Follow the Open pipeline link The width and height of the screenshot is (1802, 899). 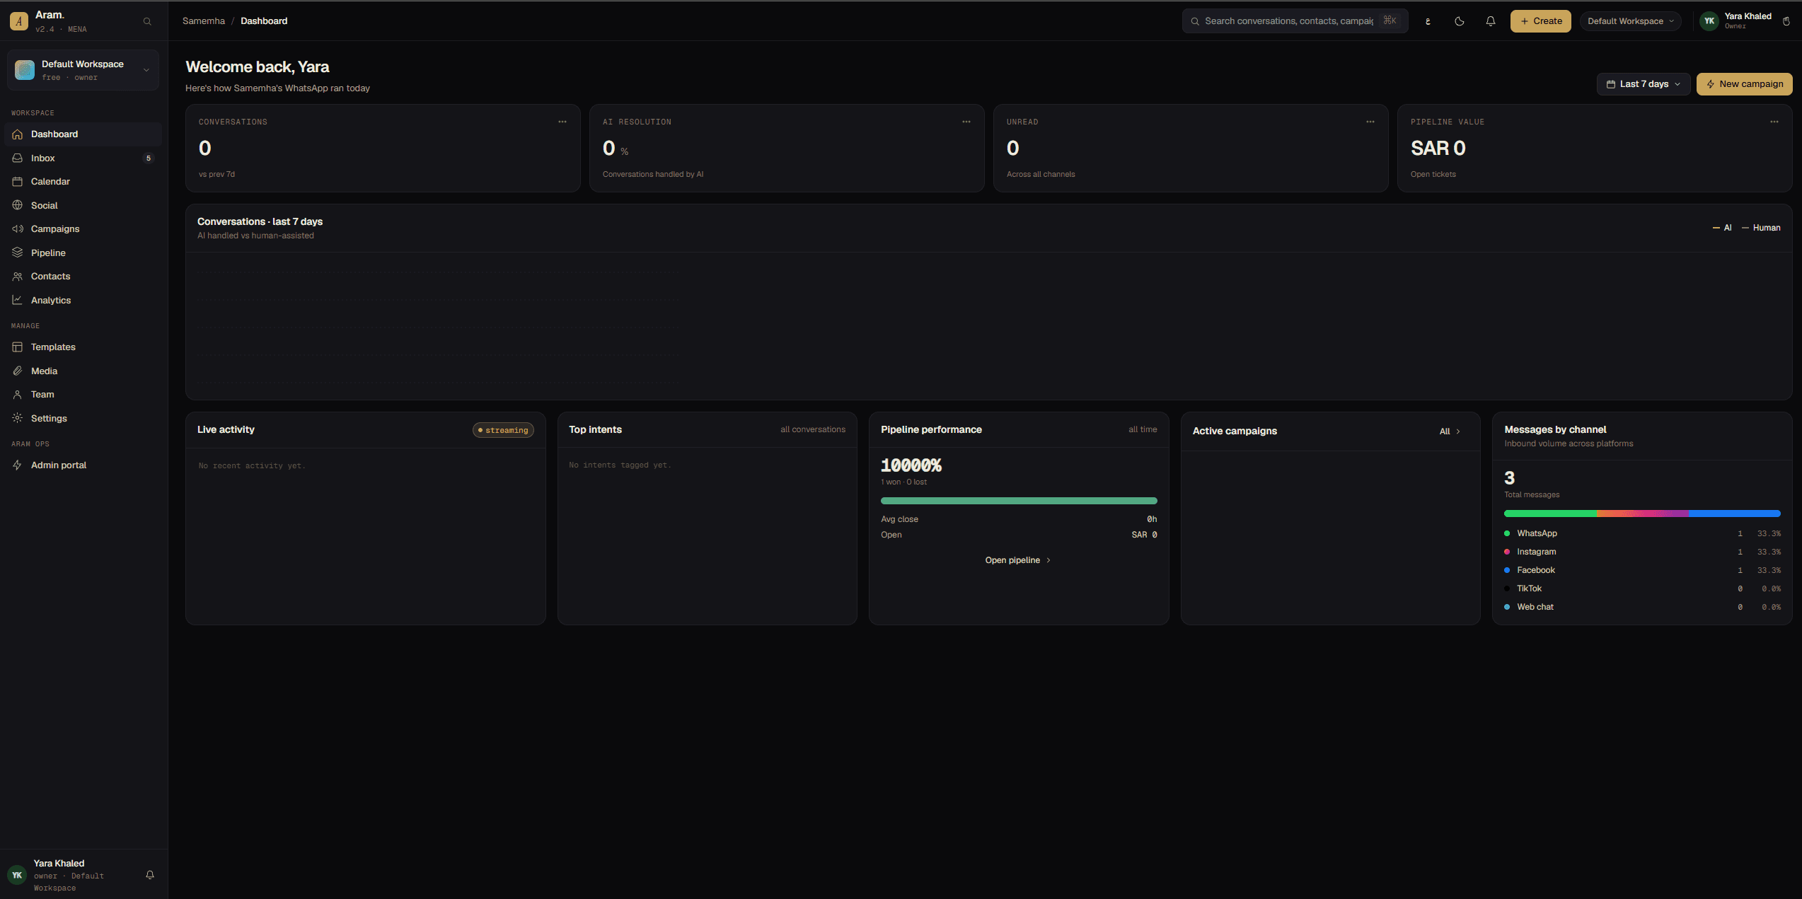(x=1018, y=560)
